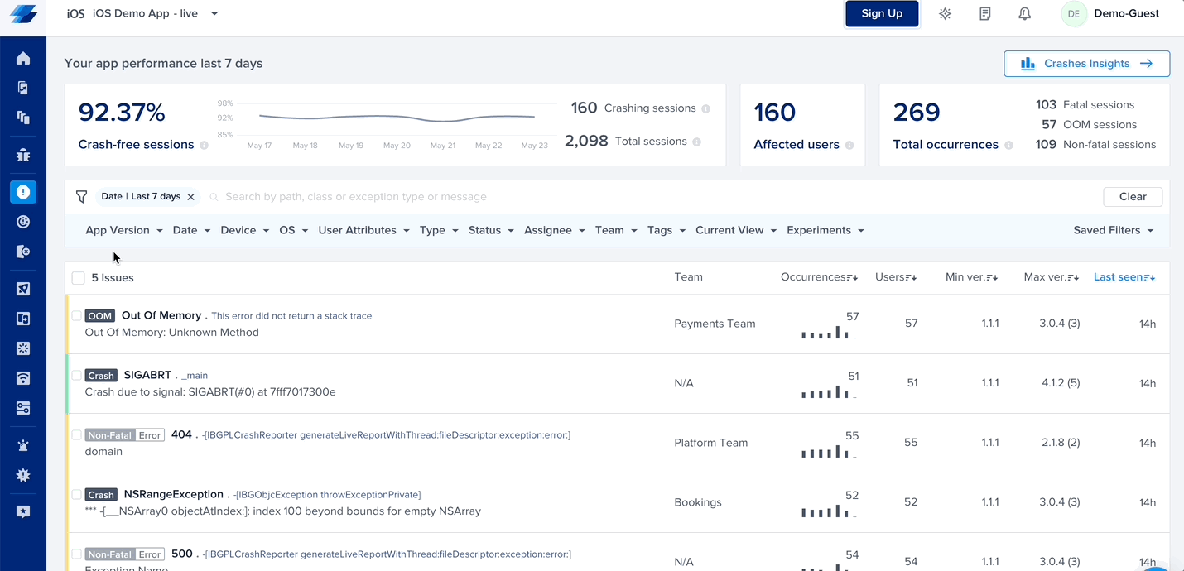The image size is (1184, 571).
Task: Toggle the select-all 5 Issues checkbox
Action: coord(78,278)
